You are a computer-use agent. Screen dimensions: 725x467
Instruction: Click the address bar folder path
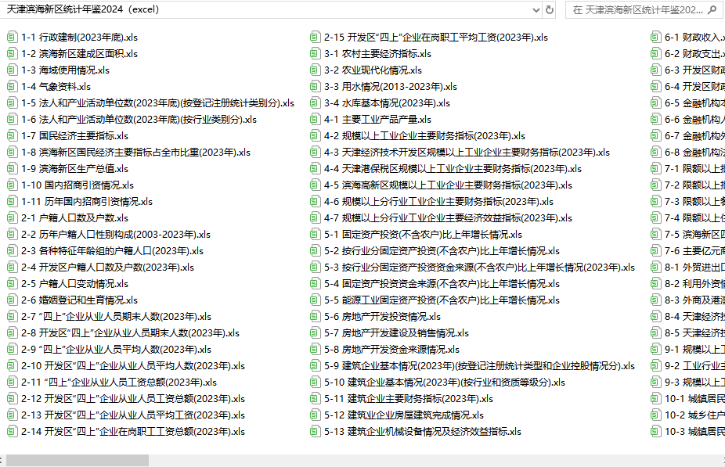pos(83,9)
